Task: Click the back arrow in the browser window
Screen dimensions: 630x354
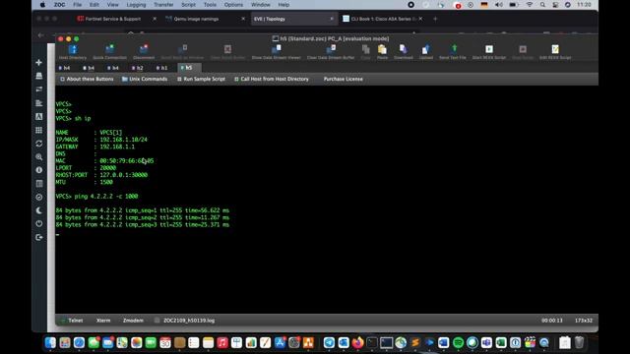Action: [x=41, y=35]
